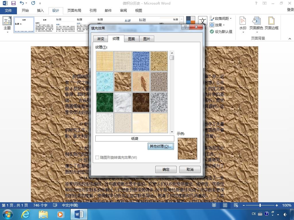Cancel the fill effects dialog (取消)
The width and height of the screenshot is (294, 220).
190,170
